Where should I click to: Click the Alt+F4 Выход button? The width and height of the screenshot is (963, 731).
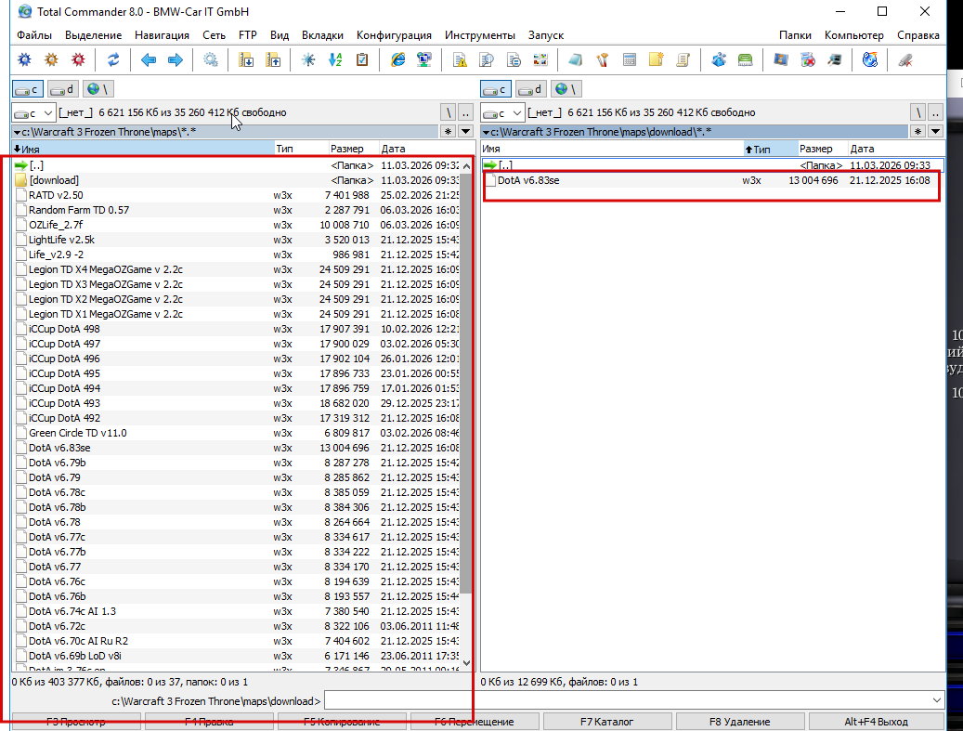click(876, 722)
